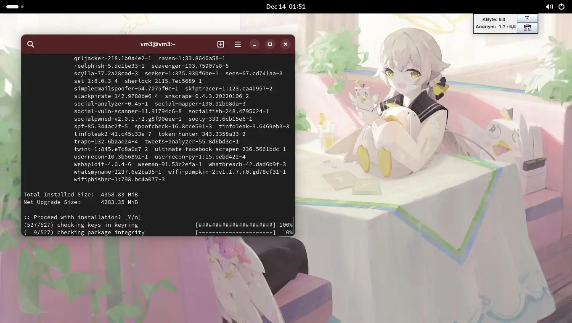The width and height of the screenshot is (572, 323).
Task: Click the Proceed with installation? [Y/n] prompt
Action: pos(82,217)
